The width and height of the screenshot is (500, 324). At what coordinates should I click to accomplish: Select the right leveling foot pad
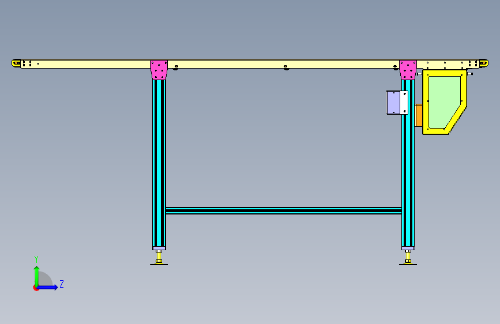(x=408, y=263)
